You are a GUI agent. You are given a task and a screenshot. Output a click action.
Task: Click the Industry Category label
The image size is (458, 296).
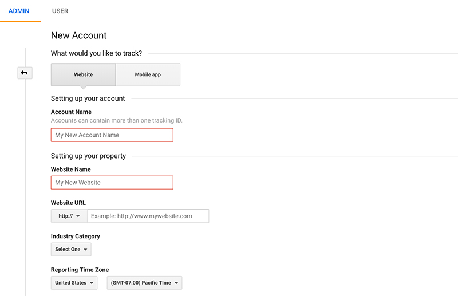pos(76,236)
